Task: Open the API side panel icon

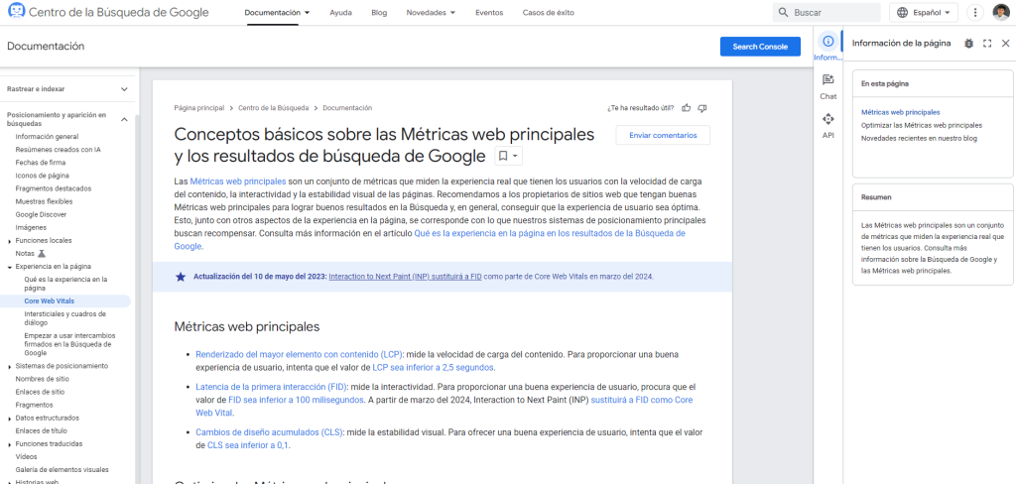Action: (828, 119)
